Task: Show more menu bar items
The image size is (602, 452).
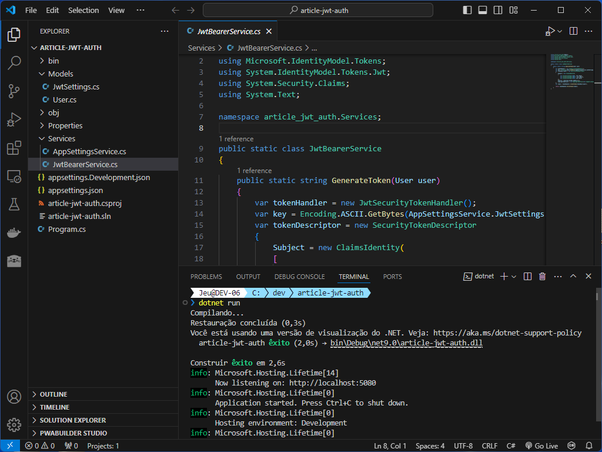Action: click(x=141, y=11)
